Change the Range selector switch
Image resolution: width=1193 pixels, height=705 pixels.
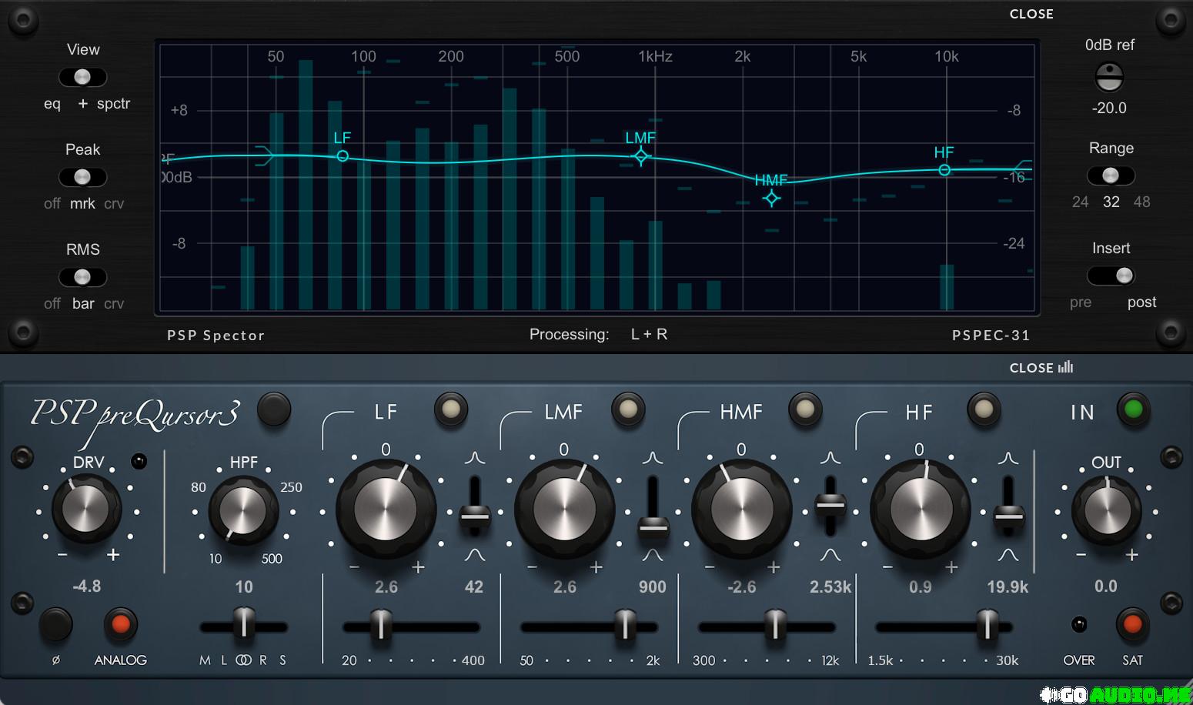[x=1111, y=175]
